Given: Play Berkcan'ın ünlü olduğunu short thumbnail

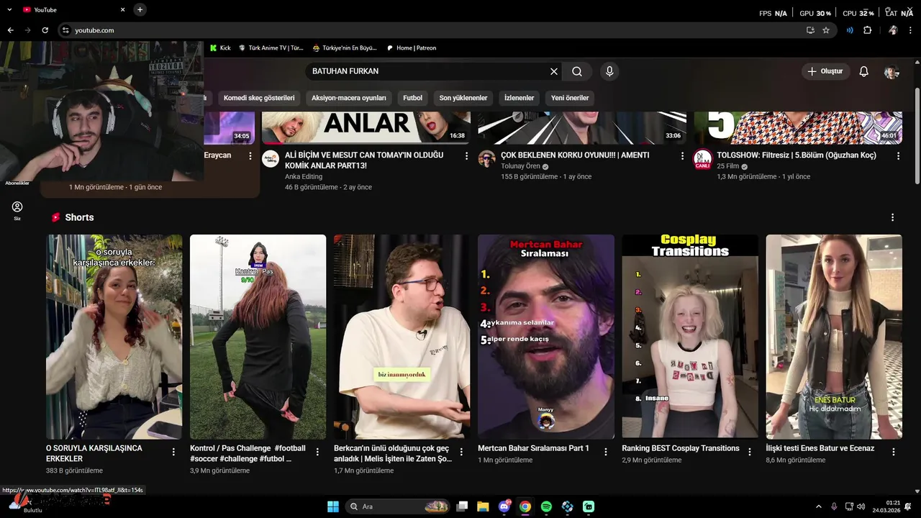Looking at the screenshot, I should 401,337.
